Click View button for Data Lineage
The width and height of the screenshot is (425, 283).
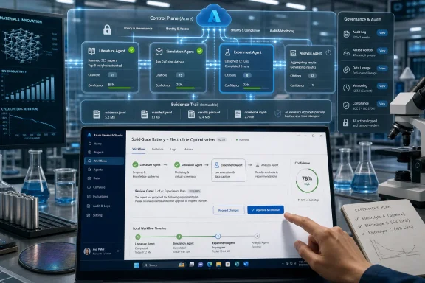pyautogui.click(x=382, y=69)
